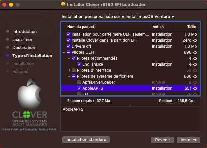Toggle the Drivers off checkbox
This screenshot has width=207, height=148.
(68, 46)
